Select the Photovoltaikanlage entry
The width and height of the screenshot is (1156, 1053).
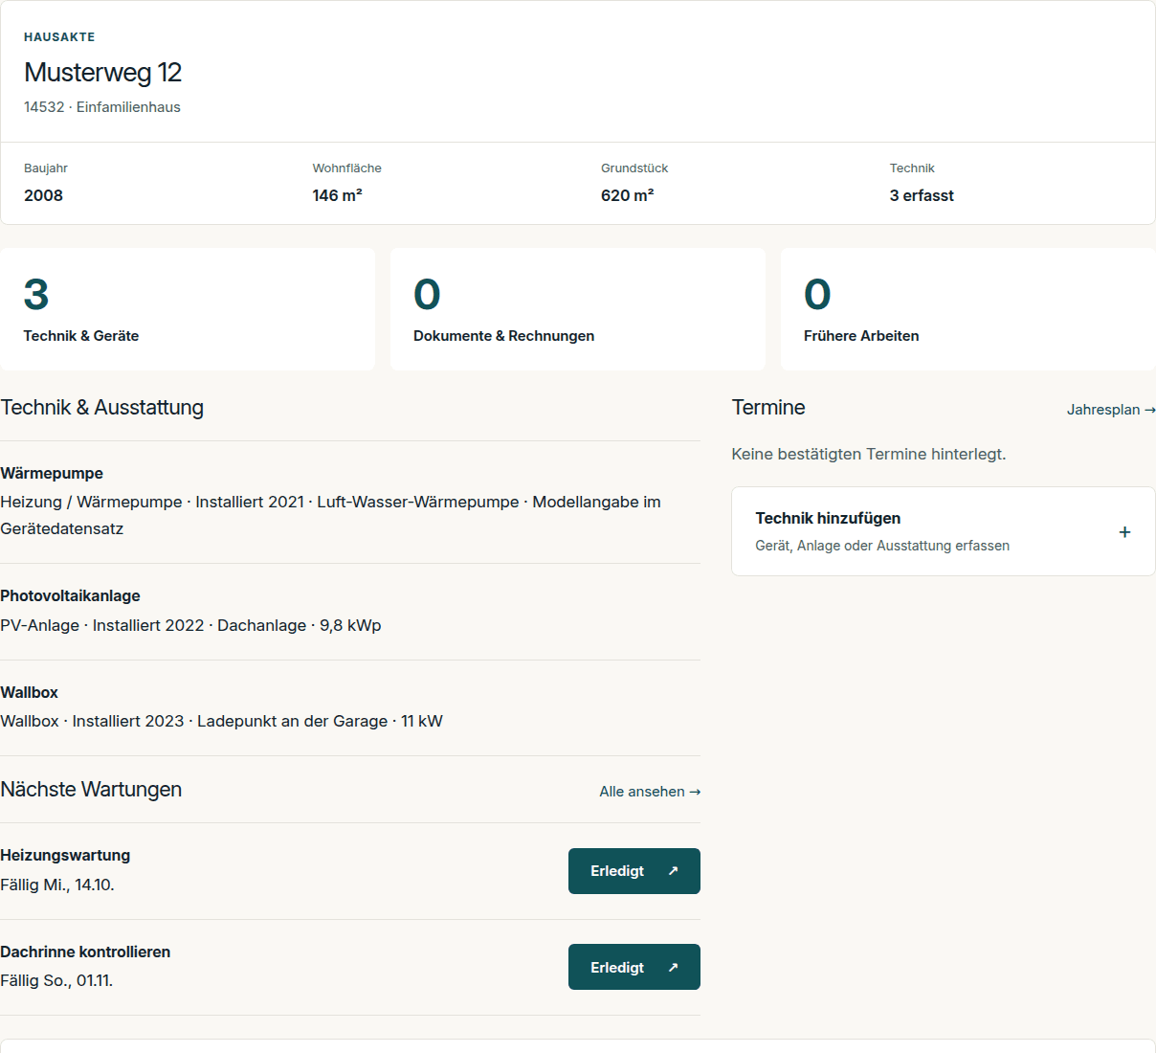(350, 612)
